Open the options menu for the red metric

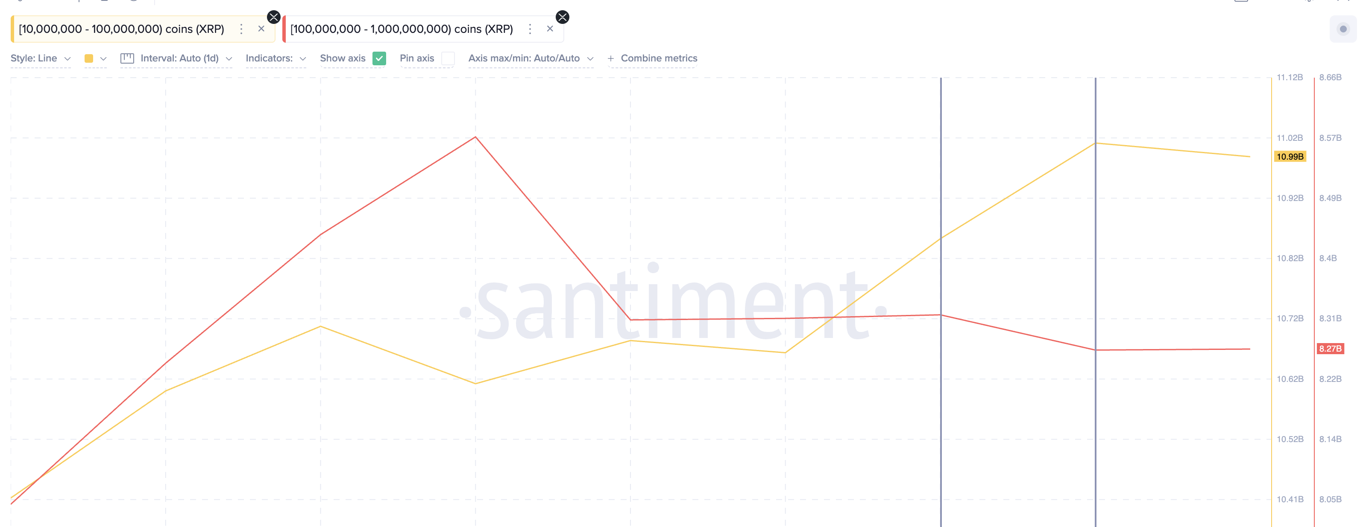click(x=530, y=29)
